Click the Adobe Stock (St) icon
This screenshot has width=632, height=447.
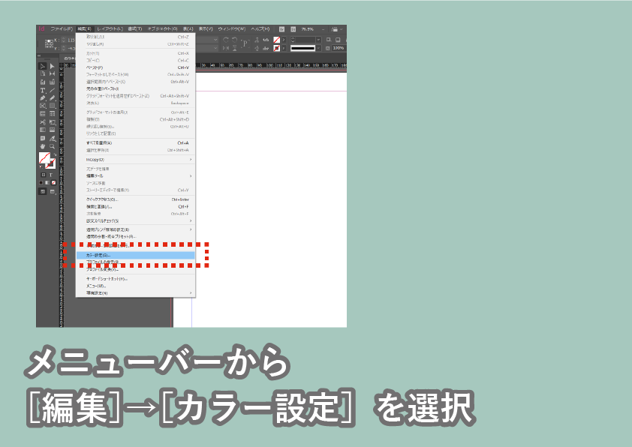coord(293,29)
